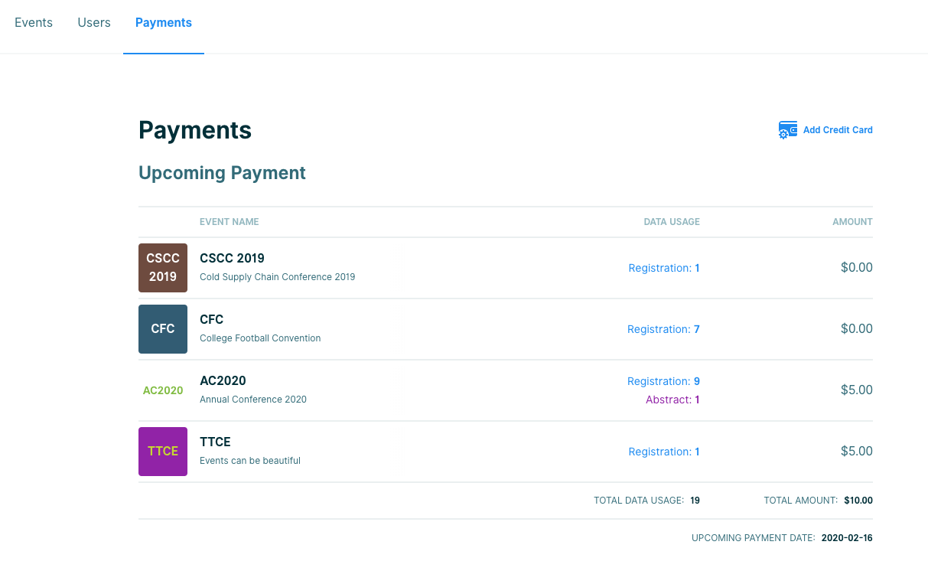Click Registration: 7 for CFC
Screen dimensions: 928x584
point(663,330)
